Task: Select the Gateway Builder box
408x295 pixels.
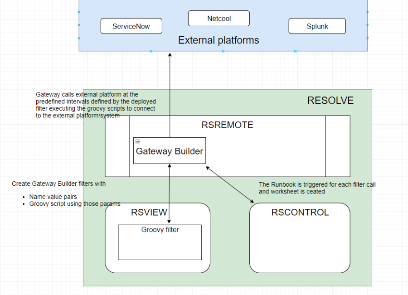Action: click(x=170, y=151)
